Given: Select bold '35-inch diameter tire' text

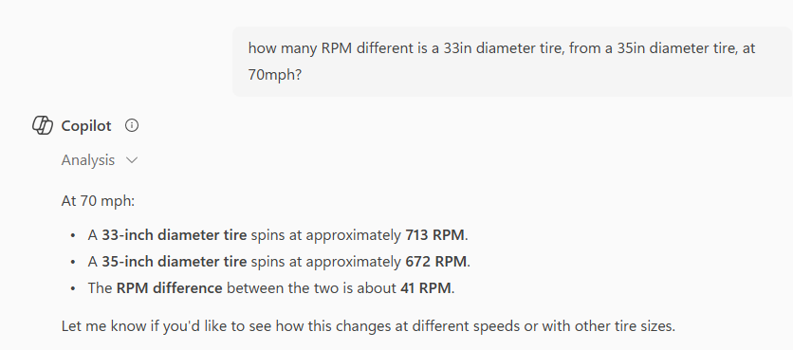Looking at the screenshot, I should (x=174, y=262).
